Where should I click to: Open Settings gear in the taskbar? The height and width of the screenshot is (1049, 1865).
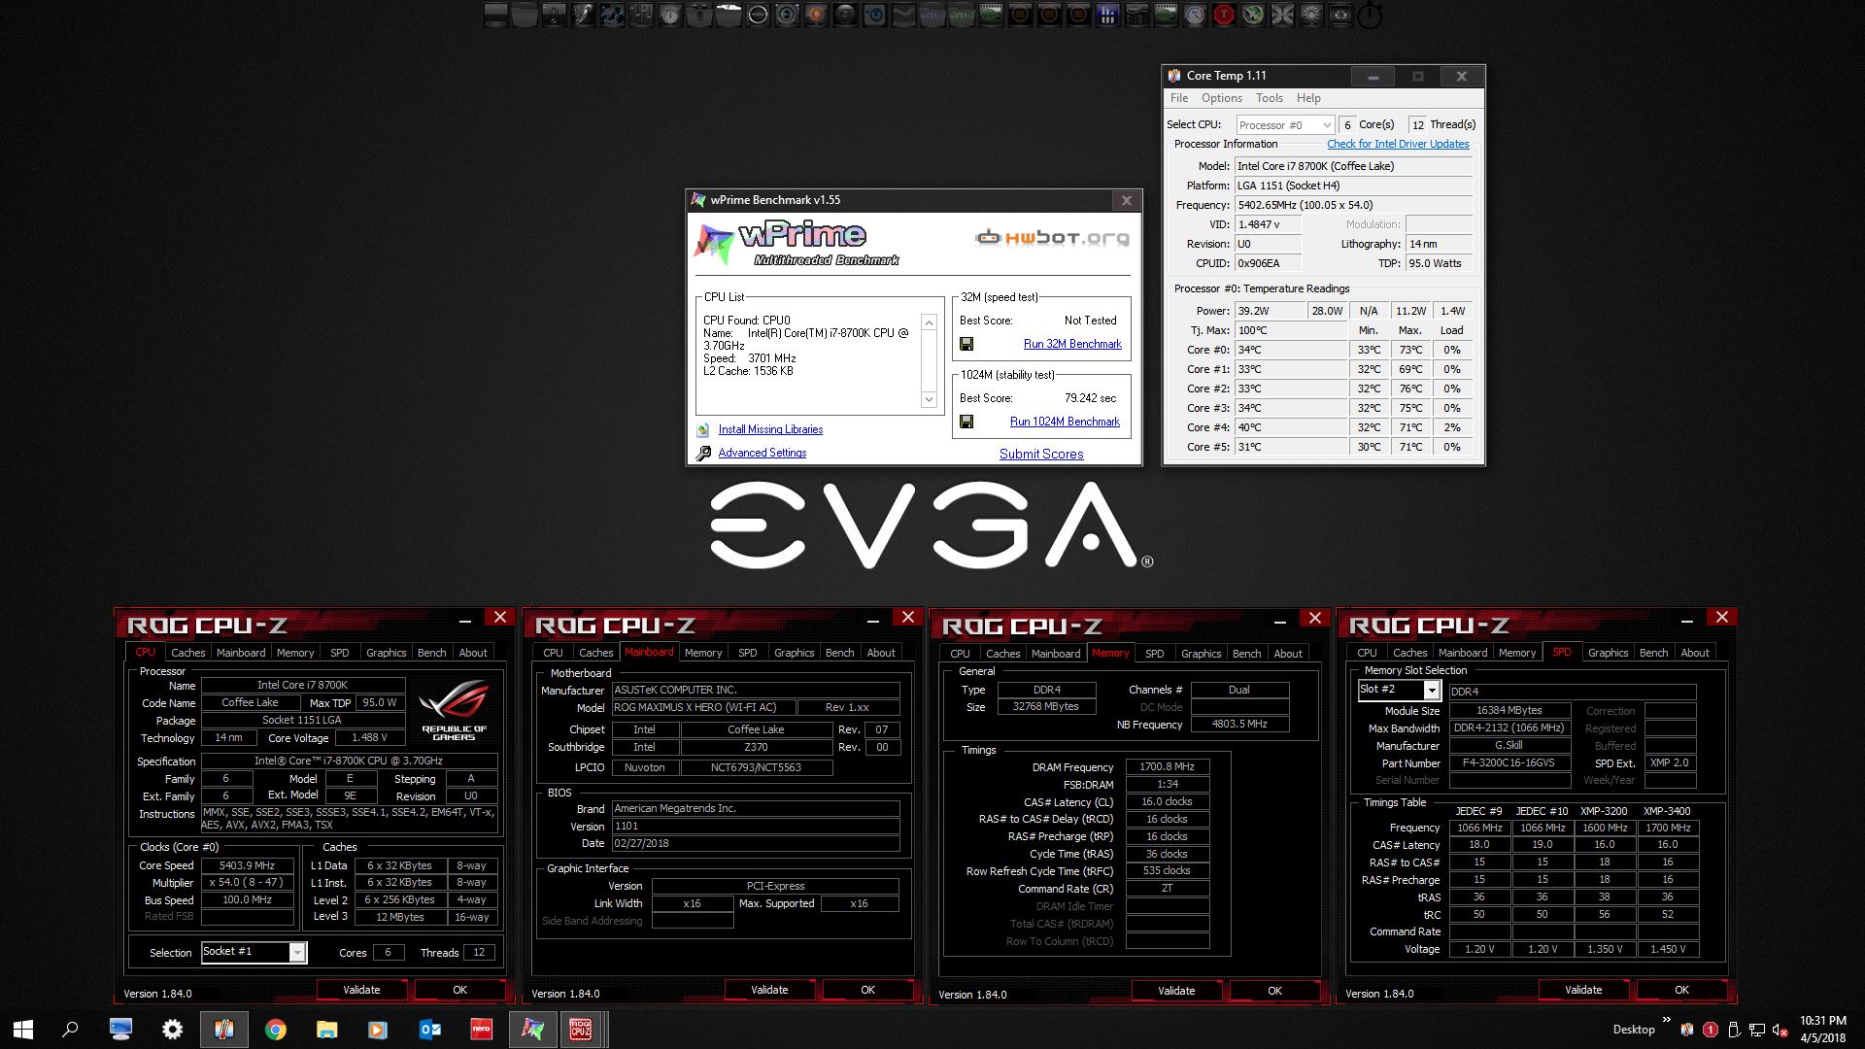pos(173,1030)
